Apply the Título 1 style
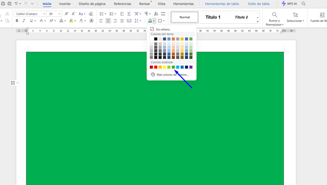 [213, 17]
